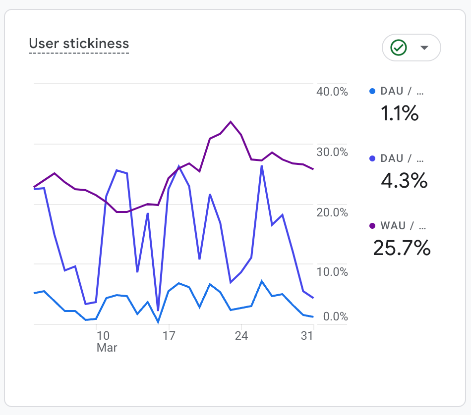Open the dropdown arrow beside the checkmark
Screen dimensions: 471x415
point(424,48)
